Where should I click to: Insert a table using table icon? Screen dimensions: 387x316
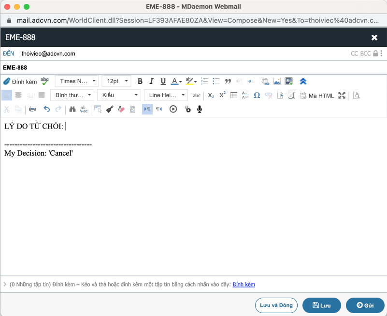coord(234,96)
